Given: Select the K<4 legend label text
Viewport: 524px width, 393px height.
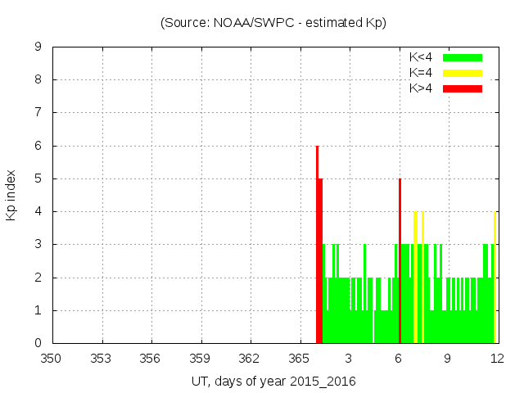Looking at the screenshot, I should point(421,57).
